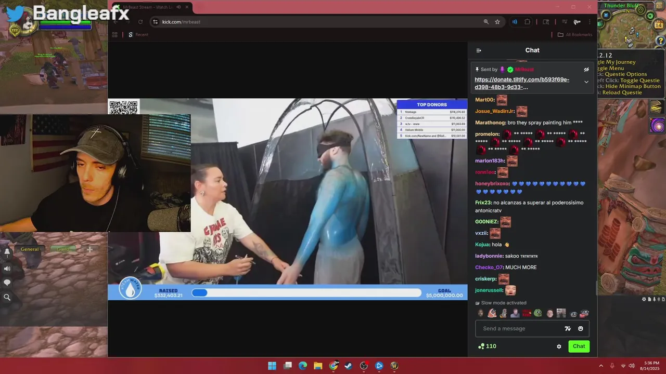Hide the pinned message using the eye-slash icon
Screen dimensions: 666x374
586,69
